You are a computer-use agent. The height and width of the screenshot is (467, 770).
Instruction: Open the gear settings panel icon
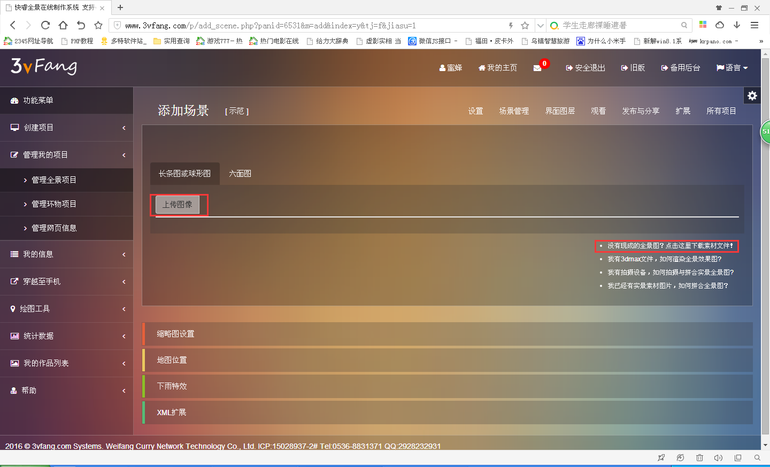[752, 96]
